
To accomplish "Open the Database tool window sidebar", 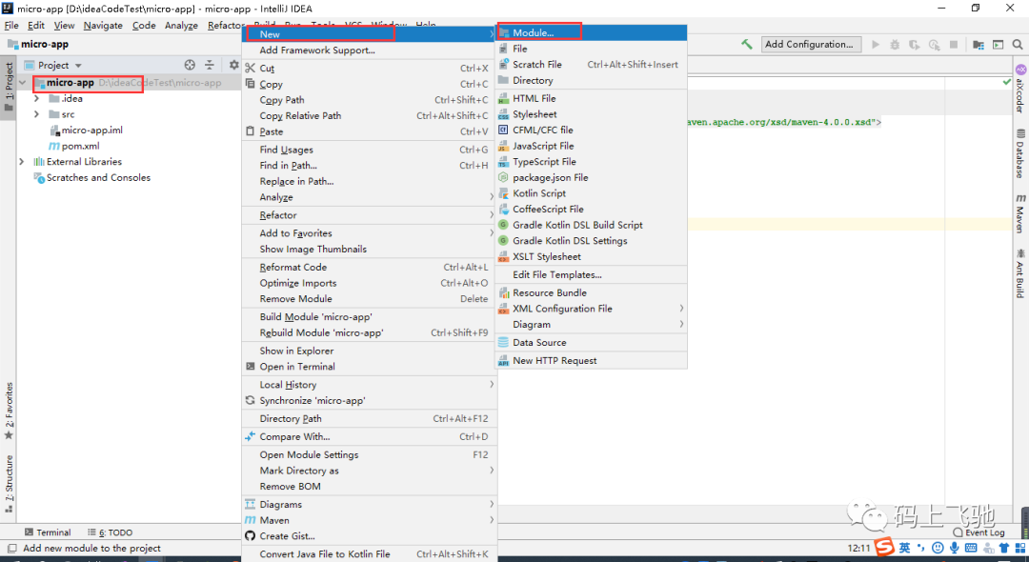I will 1020,153.
